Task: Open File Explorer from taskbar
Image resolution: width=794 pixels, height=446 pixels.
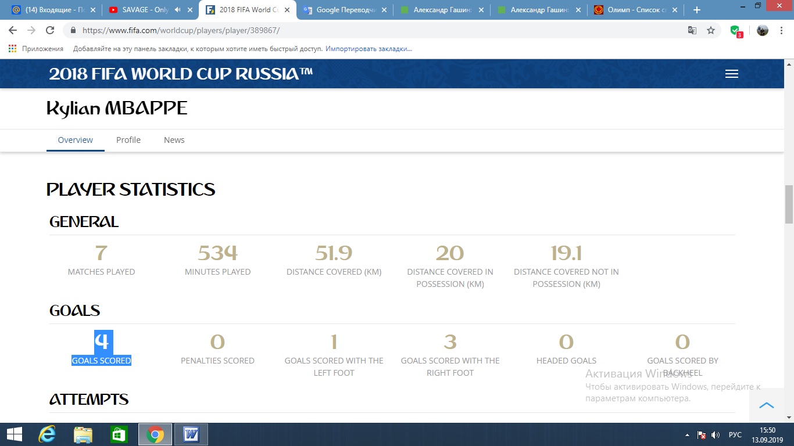Action: (83, 434)
